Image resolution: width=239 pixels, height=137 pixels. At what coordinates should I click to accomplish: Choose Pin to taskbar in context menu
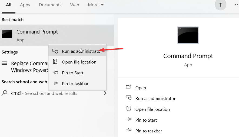click(77, 84)
